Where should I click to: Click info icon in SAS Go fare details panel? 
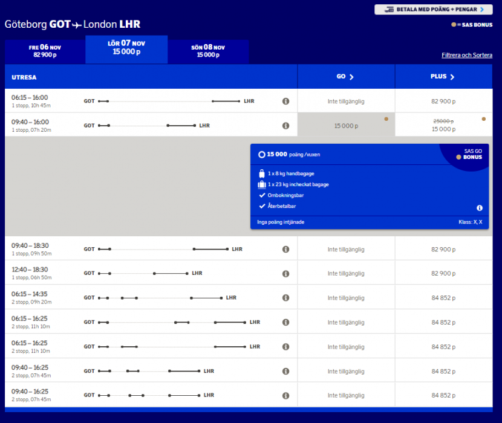[480, 208]
